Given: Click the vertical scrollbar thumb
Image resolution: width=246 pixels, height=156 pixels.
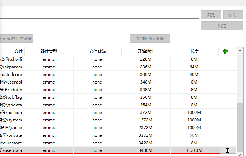Looking at the screenshot, I should 240,127.
